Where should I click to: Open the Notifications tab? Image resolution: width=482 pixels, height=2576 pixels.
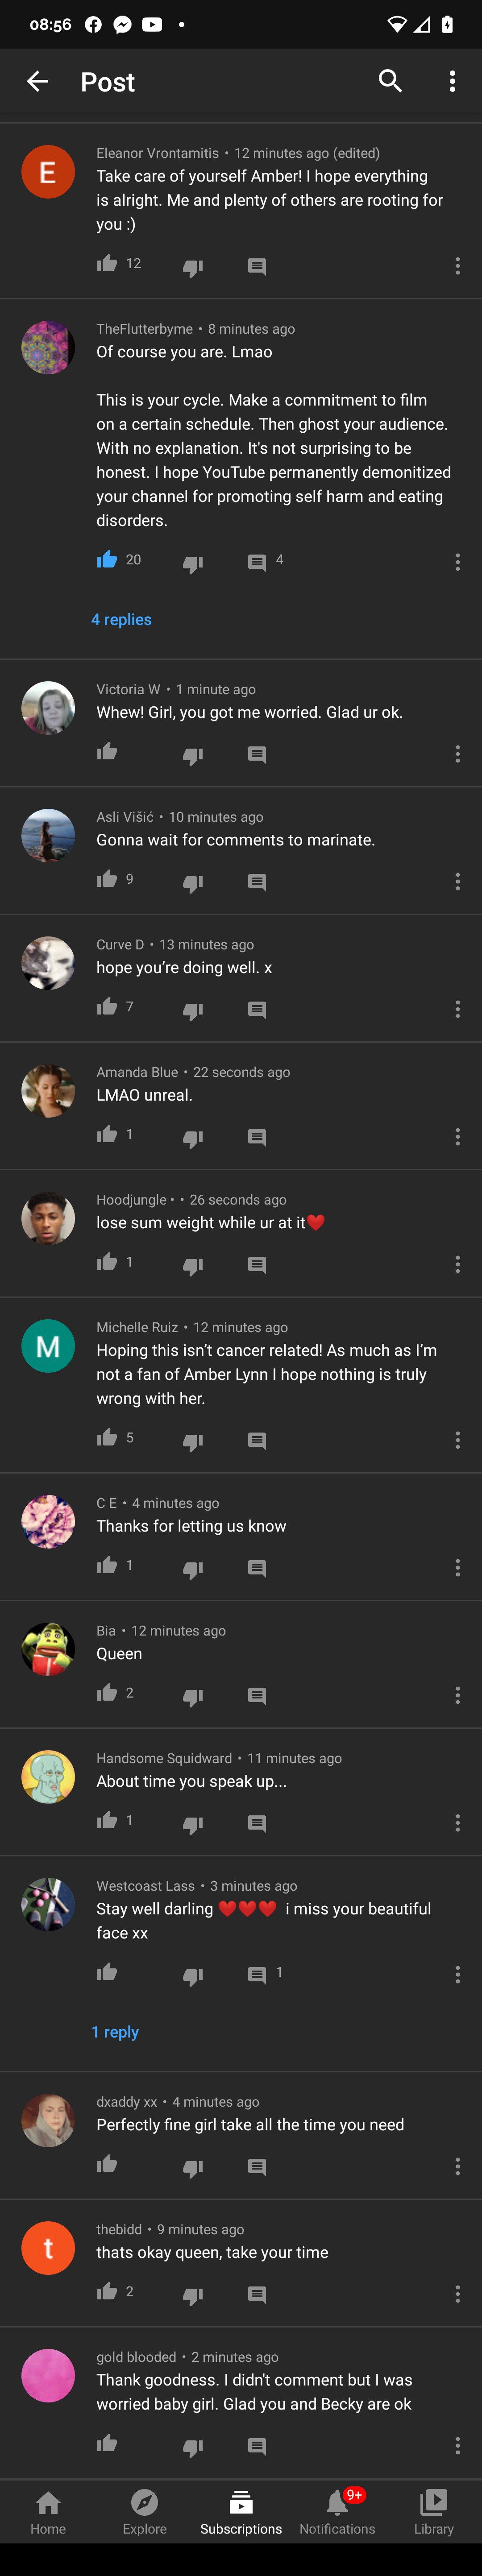[337, 2512]
